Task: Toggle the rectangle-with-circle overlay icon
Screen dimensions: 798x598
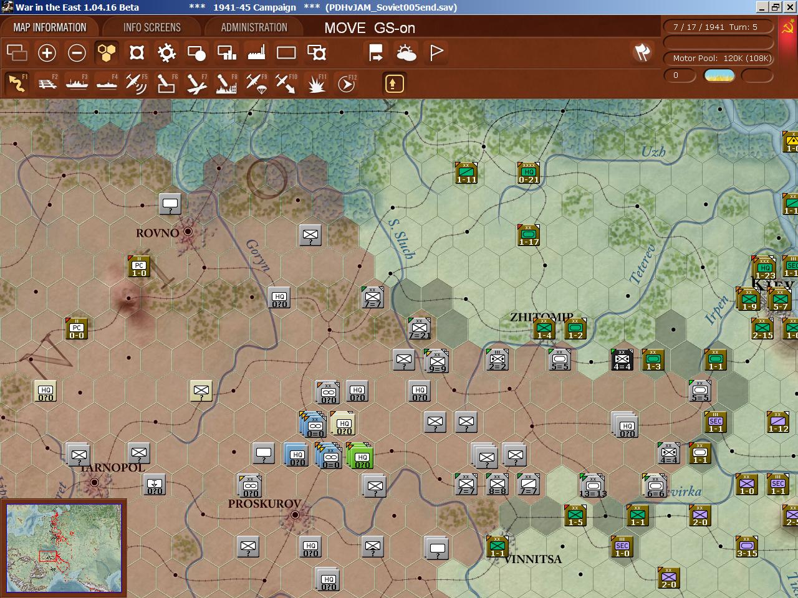Action: (x=196, y=53)
